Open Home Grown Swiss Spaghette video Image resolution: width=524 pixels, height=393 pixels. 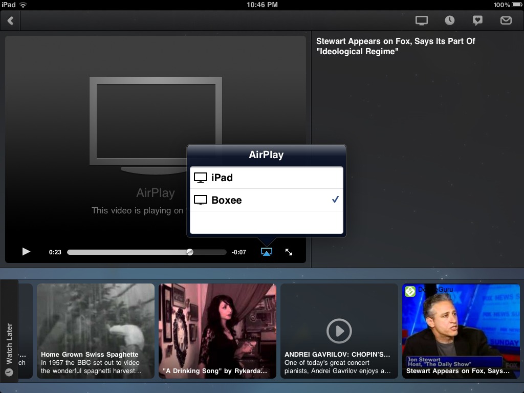tap(96, 331)
